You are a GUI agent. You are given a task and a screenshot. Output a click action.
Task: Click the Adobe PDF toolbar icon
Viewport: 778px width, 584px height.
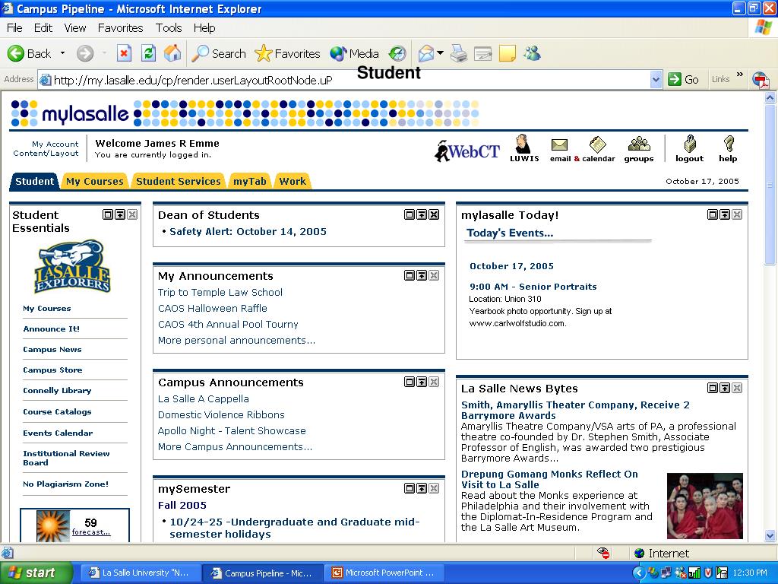(x=761, y=79)
